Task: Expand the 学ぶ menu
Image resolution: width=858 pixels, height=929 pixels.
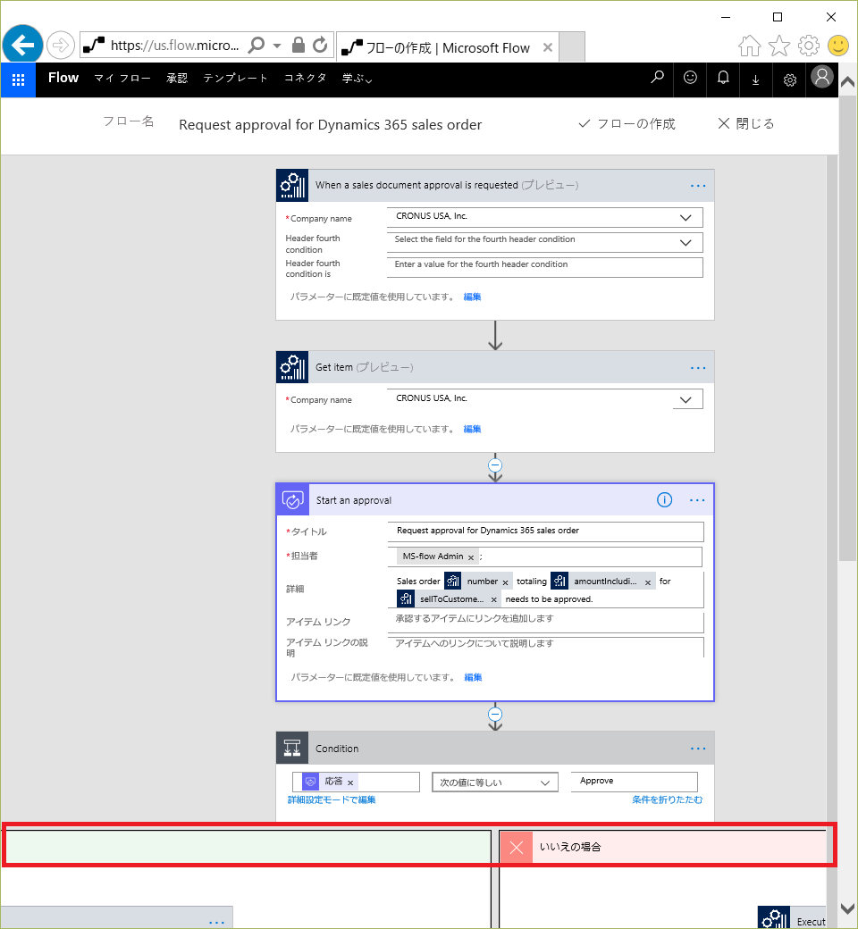Action: tap(357, 79)
